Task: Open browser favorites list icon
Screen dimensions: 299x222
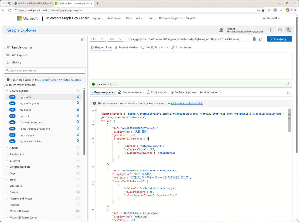Action: point(269,10)
